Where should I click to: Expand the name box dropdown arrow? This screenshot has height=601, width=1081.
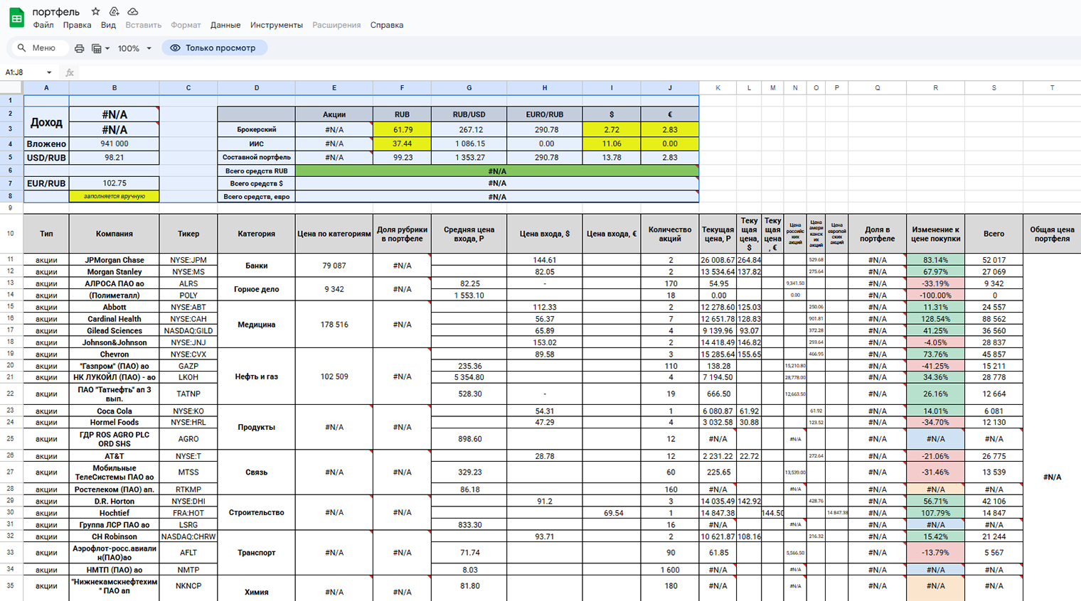click(49, 72)
